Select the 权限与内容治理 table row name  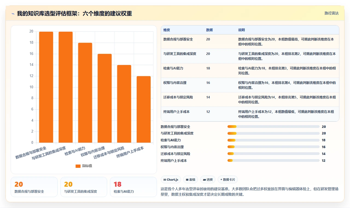click(175, 83)
